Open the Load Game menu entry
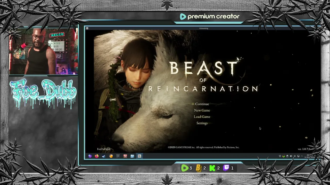Viewport: 330px width, 185px height. [x=202, y=117]
